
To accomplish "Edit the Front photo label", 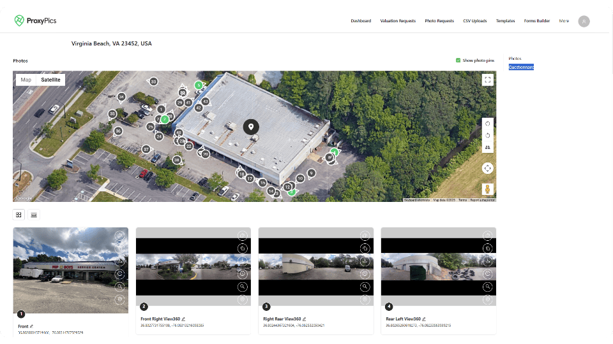I will click(x=31, y=326).
